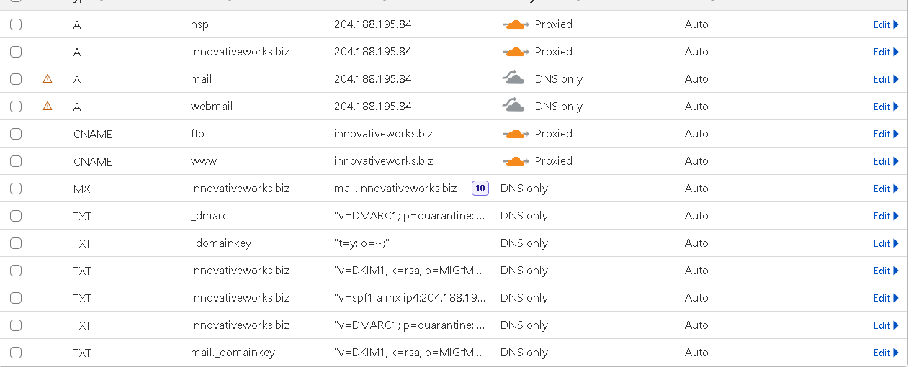Click the orange cloud icon on the A innovativeworks.biz row
The image size is (921, 367).
[x=516, y=52]
